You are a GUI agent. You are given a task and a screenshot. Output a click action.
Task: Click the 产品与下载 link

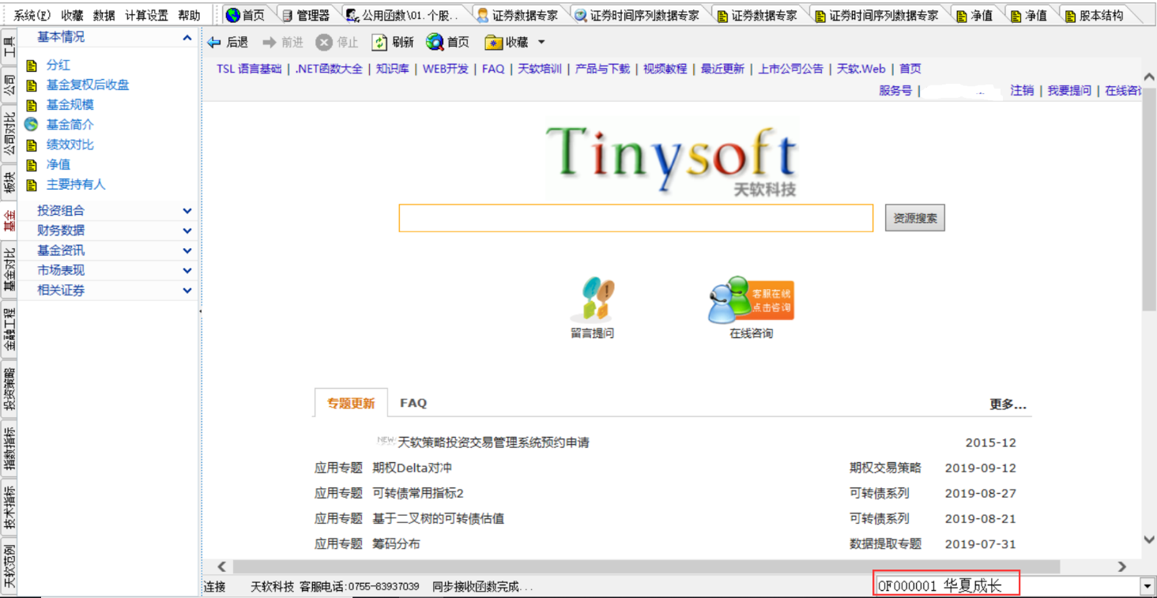coord(603,69)
